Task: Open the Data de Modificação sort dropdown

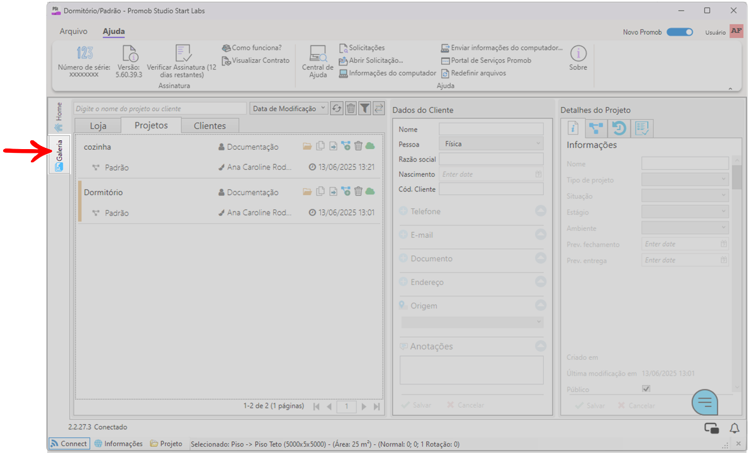Action: [288, 108]
